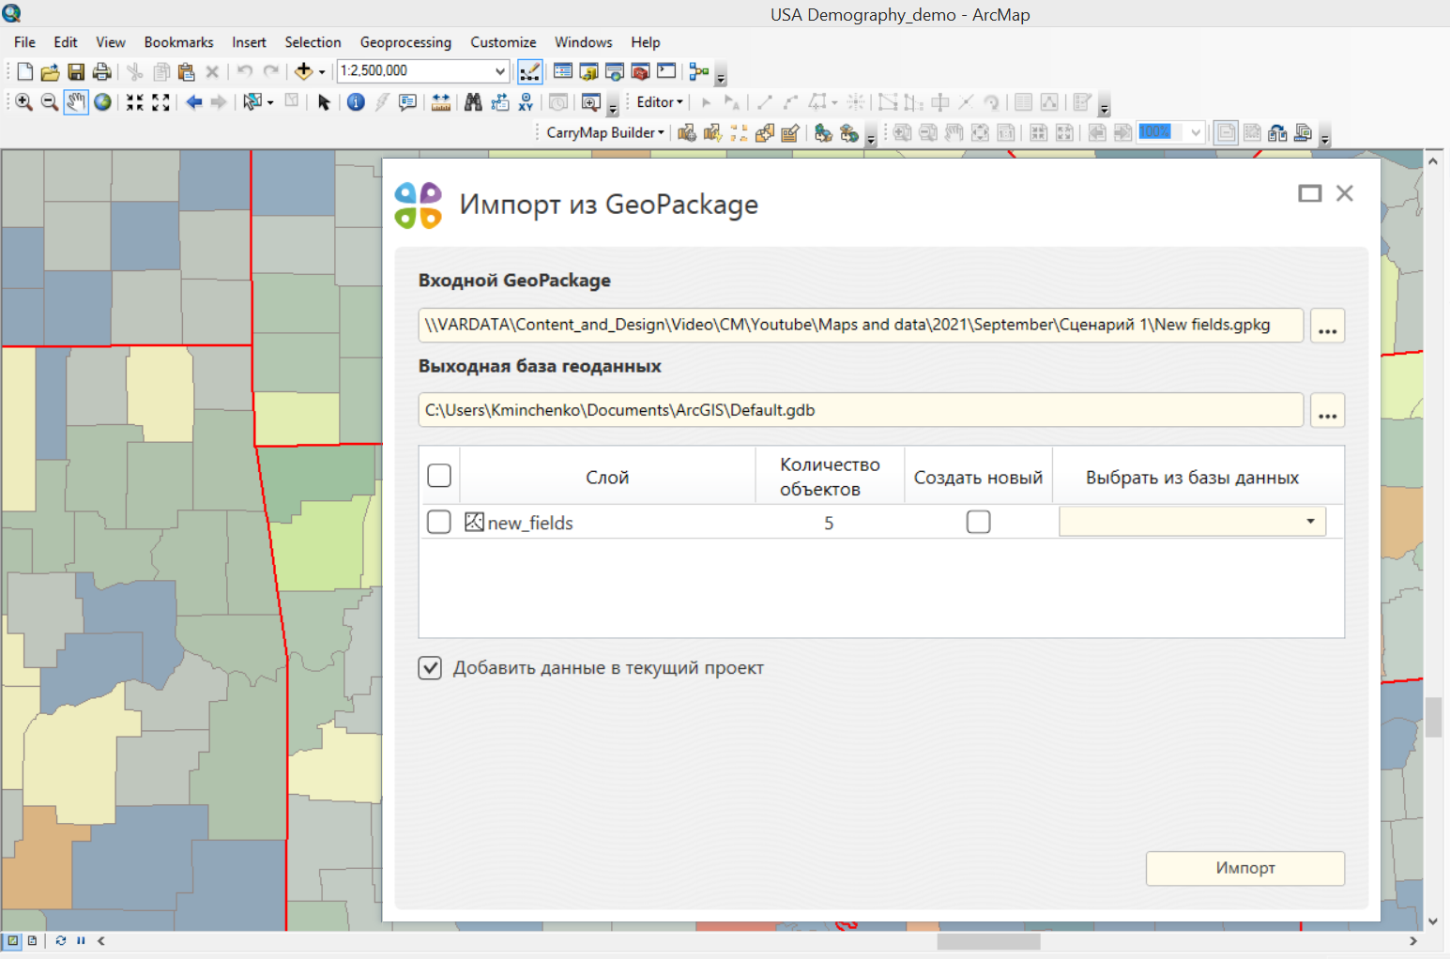Switch to Data View at bottom-left
Image resolution: width=1450 pixels, height=959 pixels.
pyautogui.click(x=12, y=940)
